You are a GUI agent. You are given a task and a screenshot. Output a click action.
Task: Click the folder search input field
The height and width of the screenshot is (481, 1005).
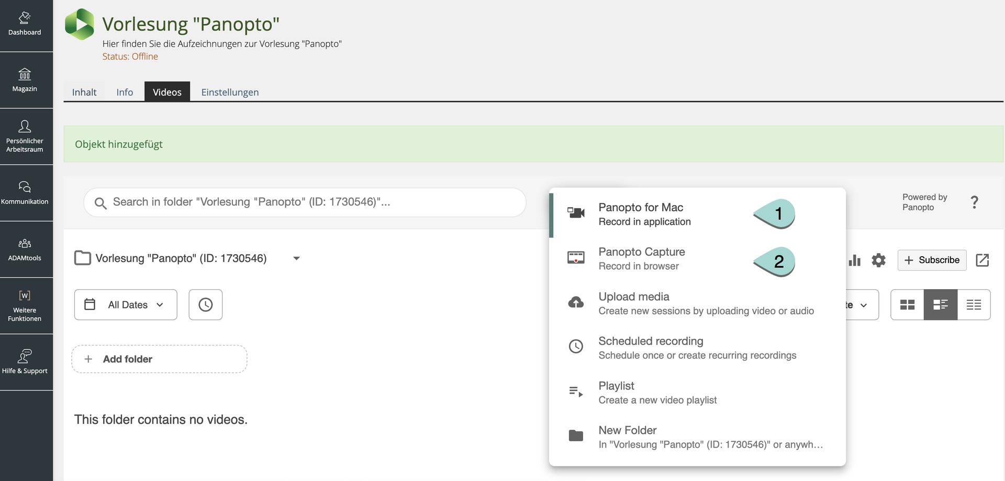pos(305,202)
